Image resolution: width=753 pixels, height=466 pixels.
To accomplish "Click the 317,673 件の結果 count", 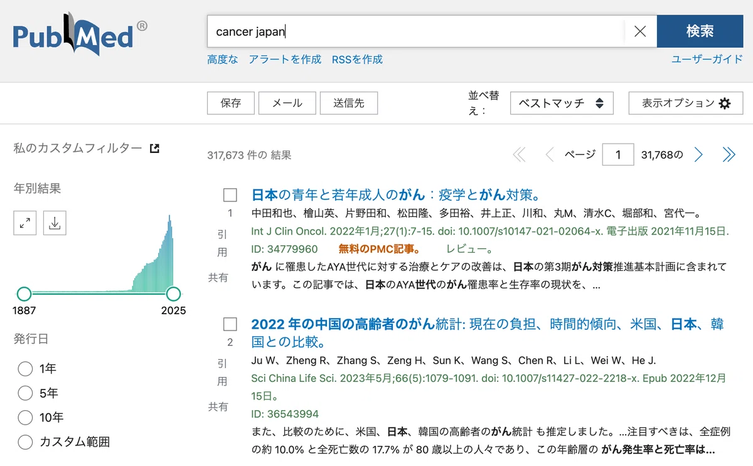I will (249, 155).
